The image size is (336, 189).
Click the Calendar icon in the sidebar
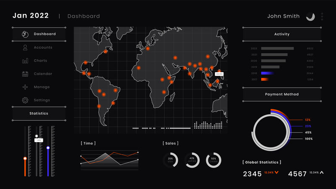[x=25, y=74]
